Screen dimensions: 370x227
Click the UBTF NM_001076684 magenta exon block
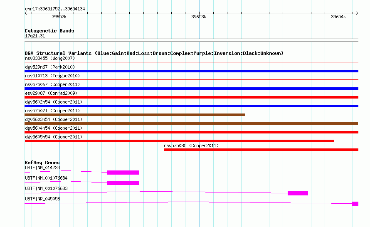[x=123, y=183]
